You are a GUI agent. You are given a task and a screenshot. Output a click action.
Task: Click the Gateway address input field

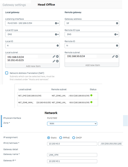92,23
